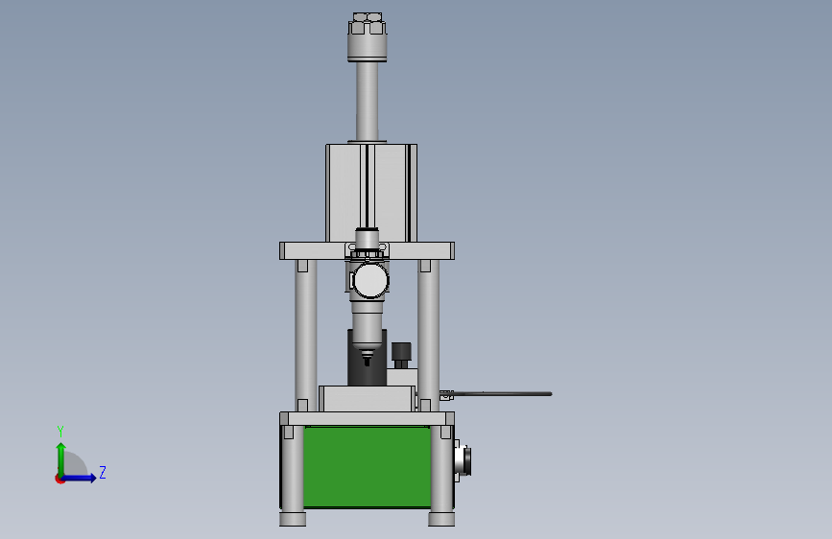The image size is (832, 539).
Task: Click the blue Z axis arrow of the triad
Action: coord(80,478)
